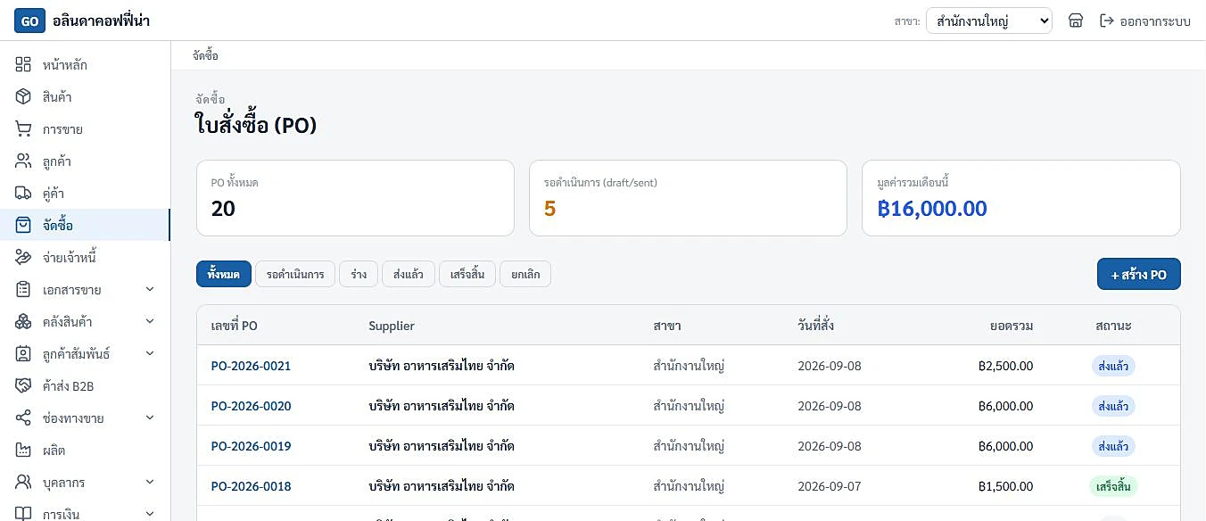Image resolution: width=1206 pixels, height=521 pixels.
Task: Expand the การเงิน submenu chevron
Action: [x=150, y=514]
